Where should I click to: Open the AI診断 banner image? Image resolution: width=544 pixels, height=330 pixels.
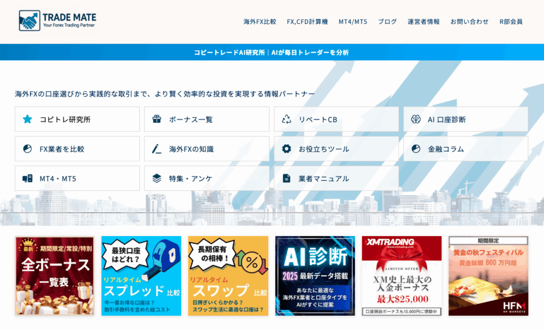coord(315,276)
